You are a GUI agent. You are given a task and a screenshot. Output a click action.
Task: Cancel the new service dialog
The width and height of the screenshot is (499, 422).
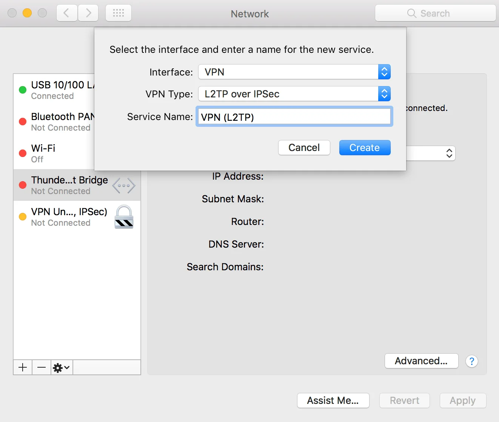click(x=304, y=148)
